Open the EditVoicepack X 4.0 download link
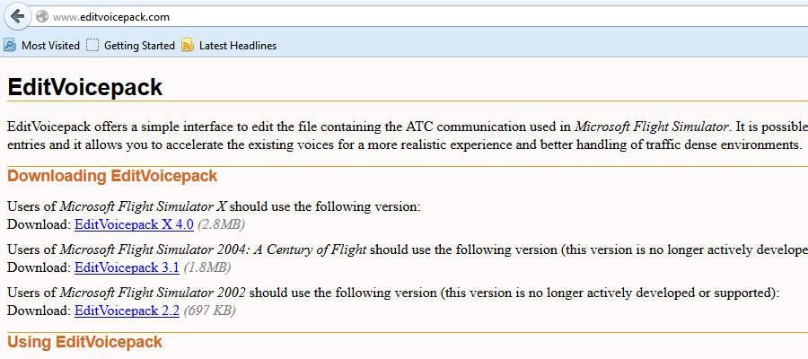Screen dimensions: 808x359 pyautogui.click(x=134, y=223)
